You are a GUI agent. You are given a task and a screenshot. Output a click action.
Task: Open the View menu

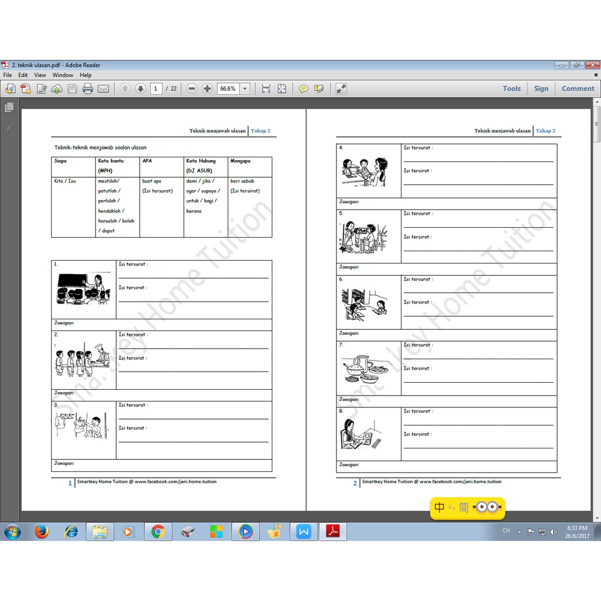40,75
